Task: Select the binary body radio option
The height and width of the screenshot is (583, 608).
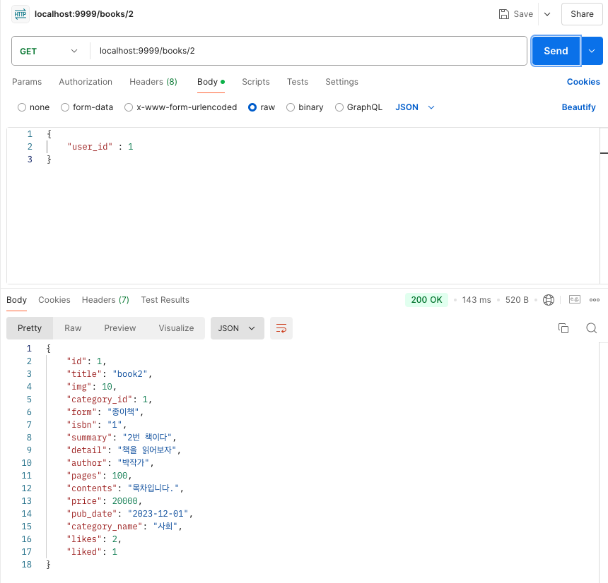Action: (291, 107)
